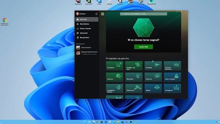Image resolution: width=220 pixels, height=124 pixels.
Task: Click the Microsoft Store bag icon
Action: click(78, 38)
